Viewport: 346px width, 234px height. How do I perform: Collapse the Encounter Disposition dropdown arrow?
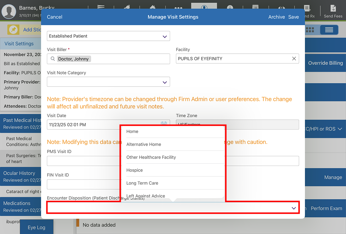pyautogui.click(x=294, y=208)
